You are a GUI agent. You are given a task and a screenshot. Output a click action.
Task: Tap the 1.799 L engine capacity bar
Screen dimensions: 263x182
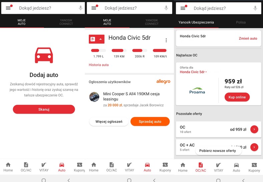pos(98,50)
